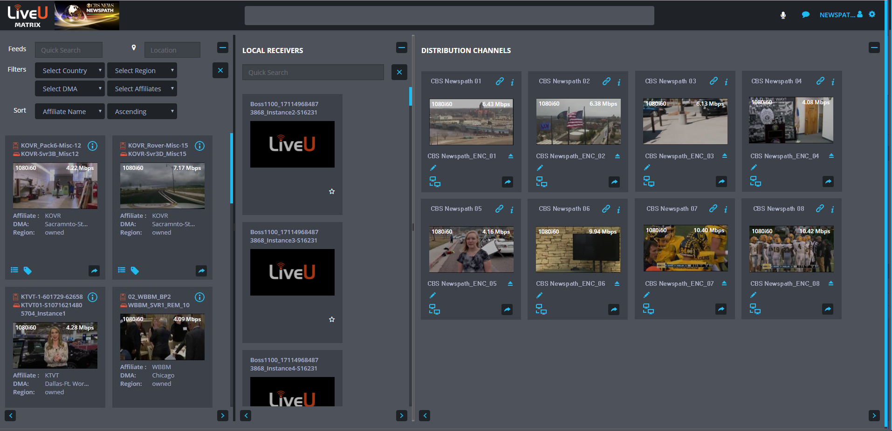
Task: Open the info icon on CBS Newspath 03
Action: click(x=726, y=81)
